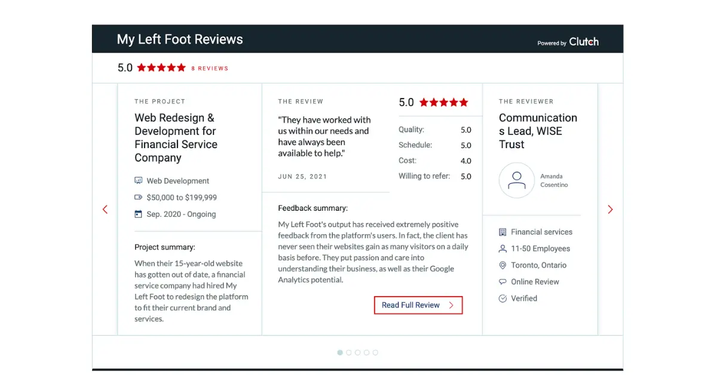Click the Quality score row
Screen dimensions: 717x375
[x=435, y=130]
